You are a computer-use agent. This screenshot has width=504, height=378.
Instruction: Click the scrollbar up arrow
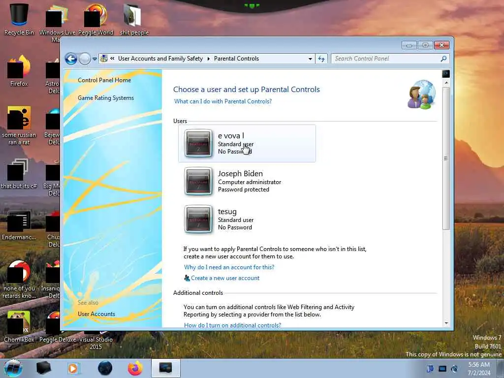point(446,83)
